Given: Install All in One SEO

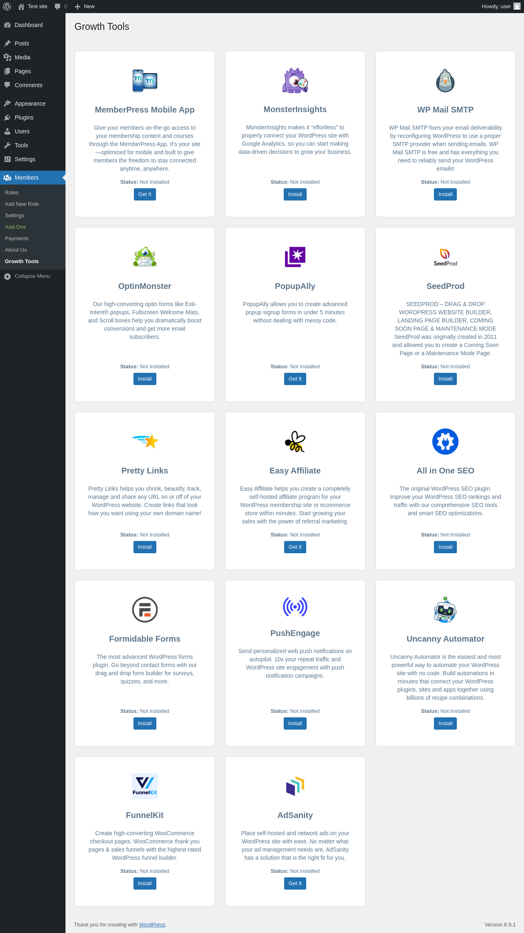Looking at the screenshot, I should (x=445, y=547).
